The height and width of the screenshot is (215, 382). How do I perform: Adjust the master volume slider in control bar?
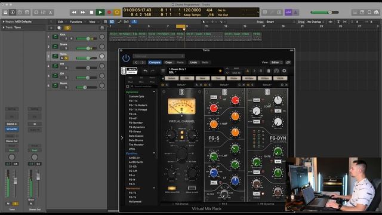click(325, 12)
